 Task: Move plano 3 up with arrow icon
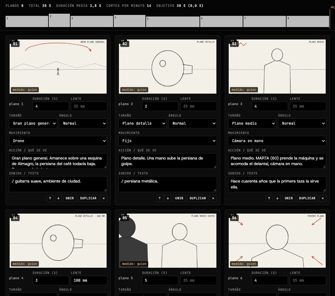coord(269,198)
